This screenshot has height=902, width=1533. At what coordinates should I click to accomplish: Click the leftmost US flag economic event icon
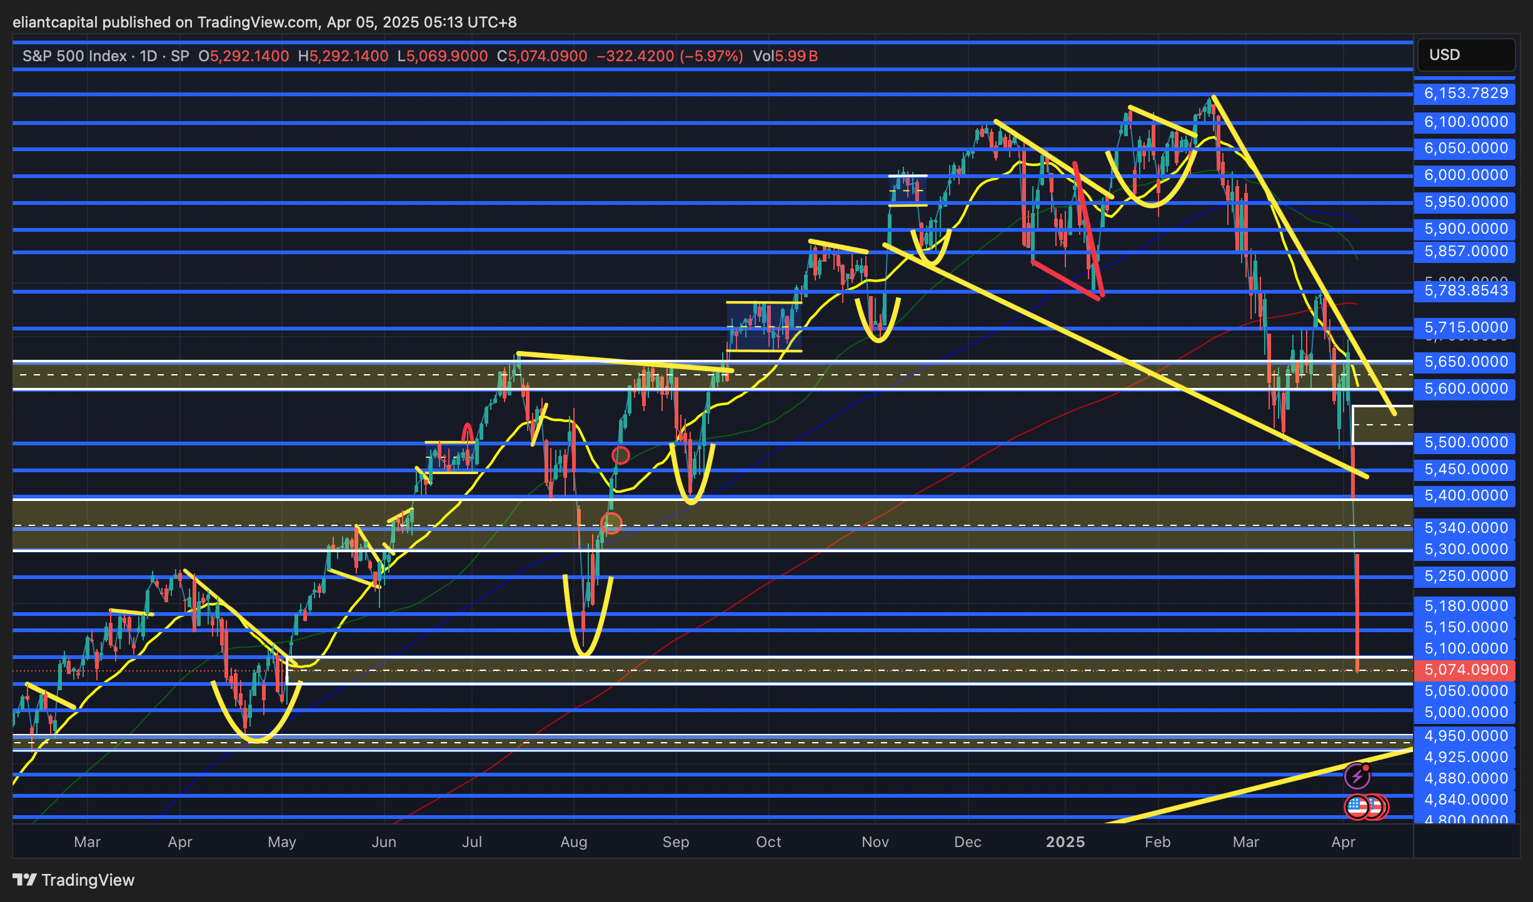coord(1357,806)
